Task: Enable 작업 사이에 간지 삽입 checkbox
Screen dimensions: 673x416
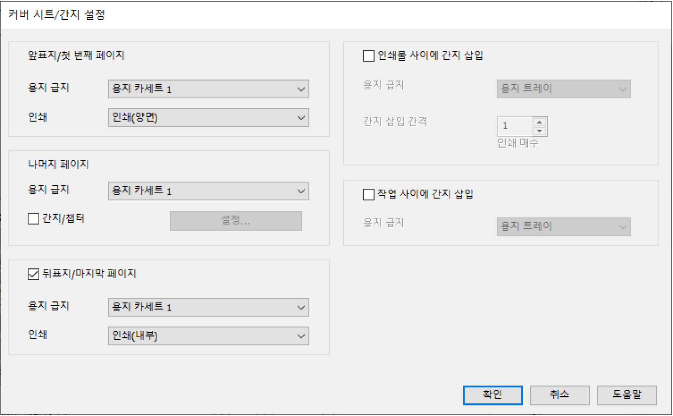Action: pyautogui.click(x=368, y=194)
